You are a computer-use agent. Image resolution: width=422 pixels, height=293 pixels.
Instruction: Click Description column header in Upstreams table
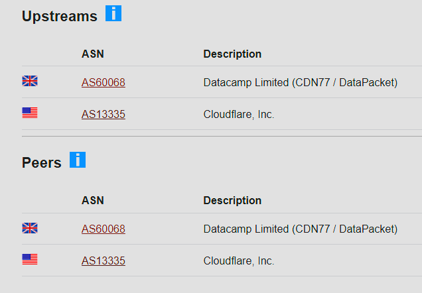(232, 54)
